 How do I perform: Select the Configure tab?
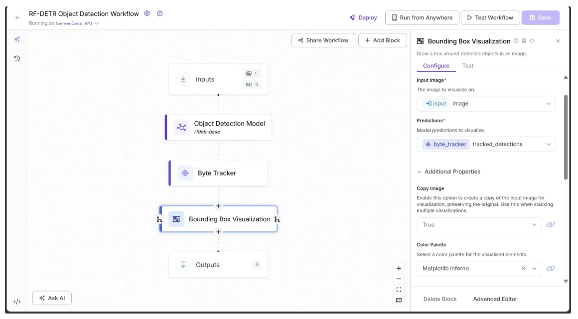[x=436, y=66]
